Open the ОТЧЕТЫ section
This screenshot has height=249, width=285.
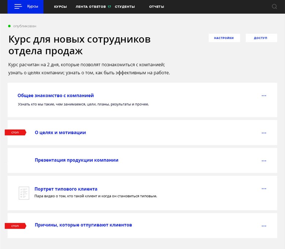156,7
